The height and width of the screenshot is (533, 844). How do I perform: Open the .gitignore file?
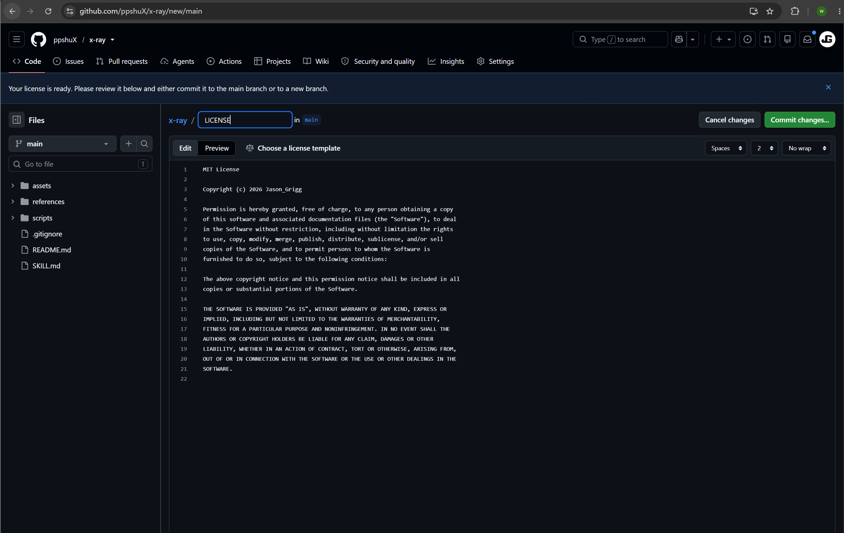click(x=47, y=234)
